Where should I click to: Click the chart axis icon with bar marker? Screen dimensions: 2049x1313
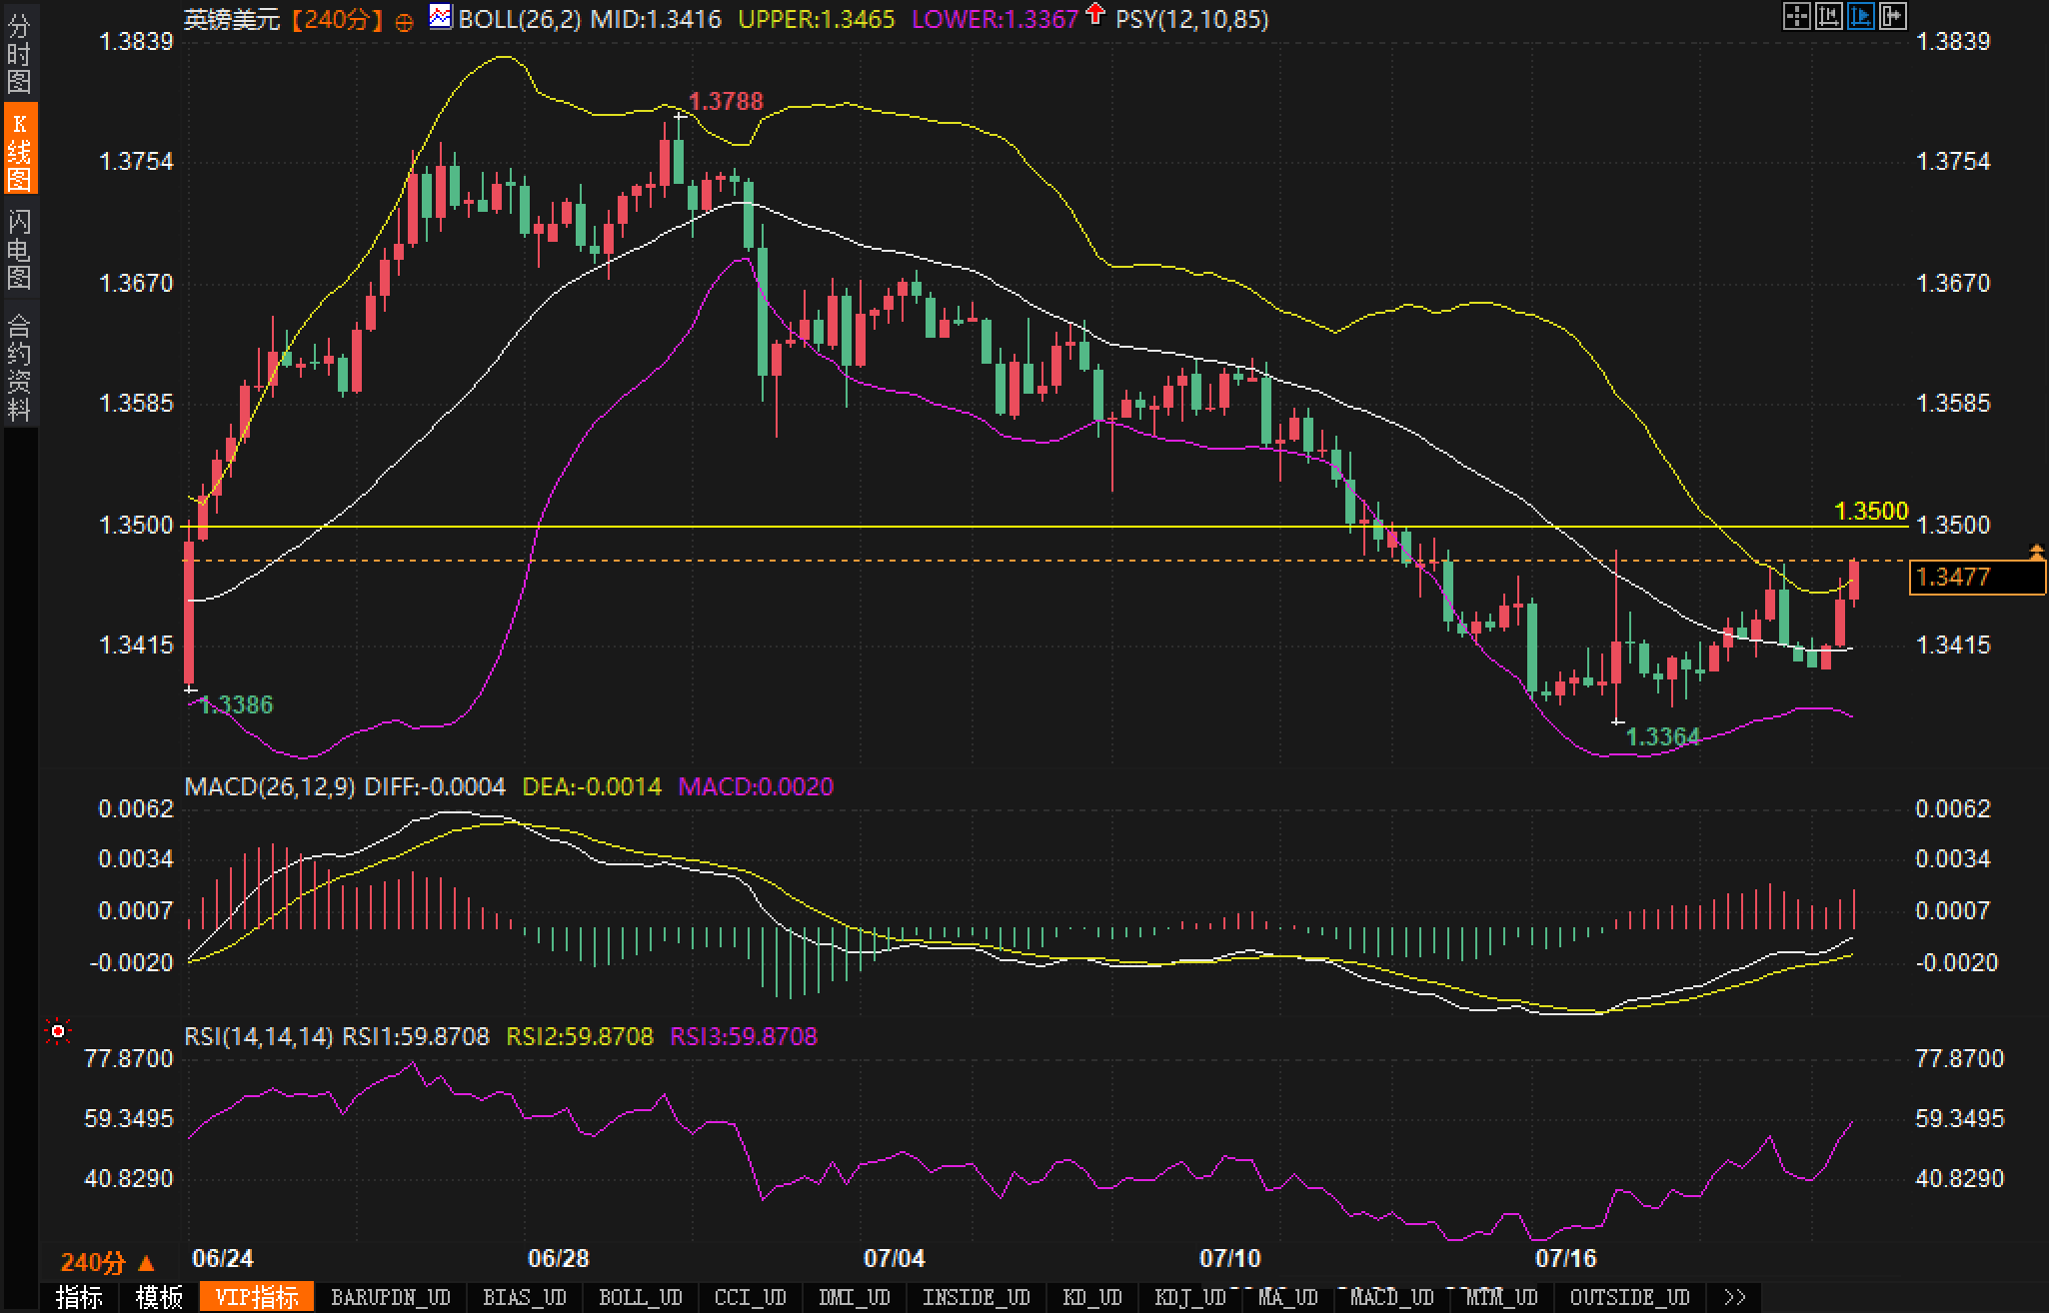[1828, 16]
